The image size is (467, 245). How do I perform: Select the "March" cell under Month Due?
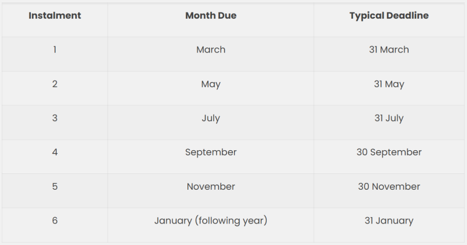tap(211, 49)
